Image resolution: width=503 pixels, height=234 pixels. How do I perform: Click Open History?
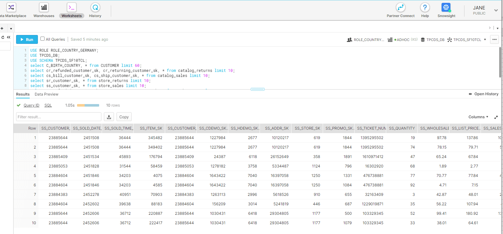483,94
